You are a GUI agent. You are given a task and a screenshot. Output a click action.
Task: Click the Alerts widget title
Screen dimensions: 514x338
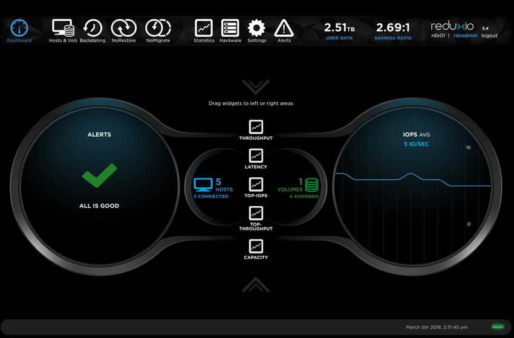pyautogui.click(x=99, y=134)
